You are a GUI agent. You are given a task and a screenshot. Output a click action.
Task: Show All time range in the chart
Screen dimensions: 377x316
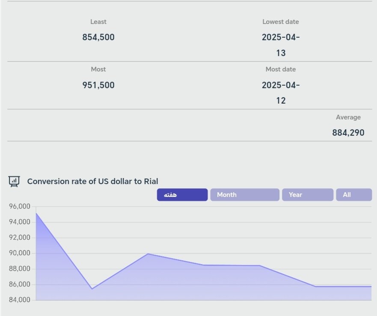click(x=353, y=195)
